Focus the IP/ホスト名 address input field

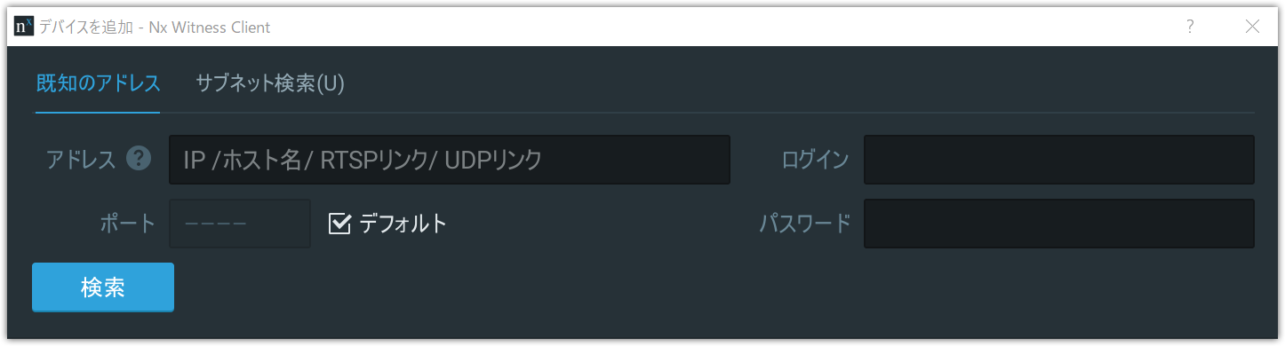(450, 160)
